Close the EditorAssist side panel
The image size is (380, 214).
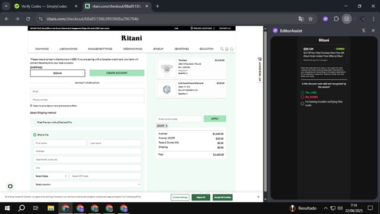pos(373,30)
